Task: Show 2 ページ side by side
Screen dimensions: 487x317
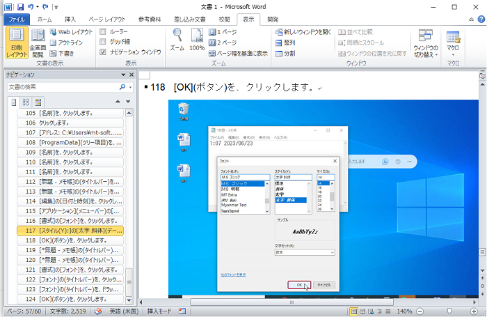Action: [223, 42]
